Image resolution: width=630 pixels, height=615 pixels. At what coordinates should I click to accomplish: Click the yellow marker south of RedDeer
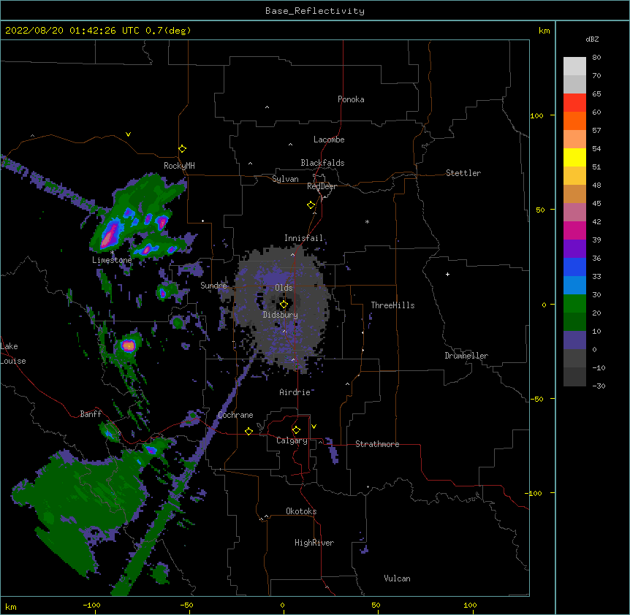[311, 205]
